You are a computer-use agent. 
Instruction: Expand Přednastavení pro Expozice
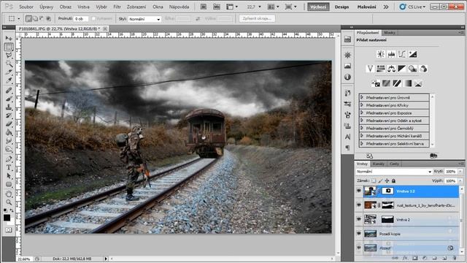click(x=362, y=113)
